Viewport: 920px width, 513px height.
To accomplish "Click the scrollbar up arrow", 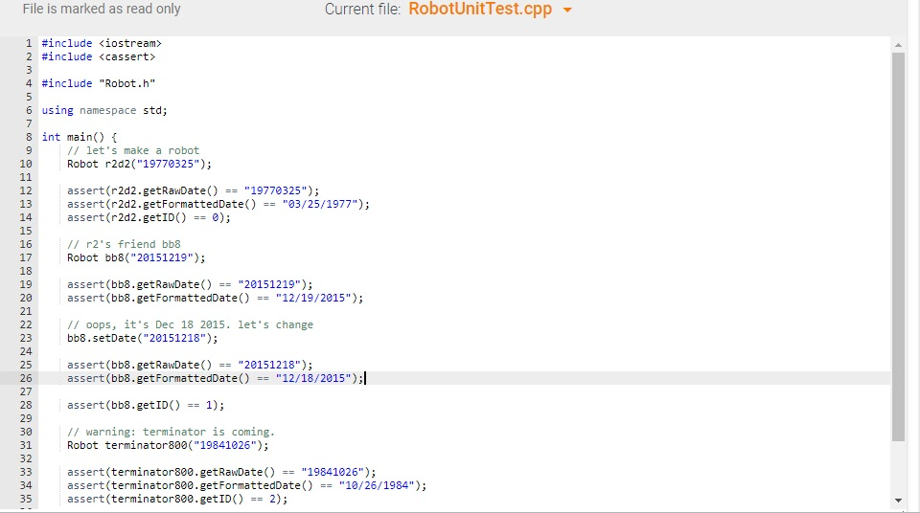I will click(898, 45).
